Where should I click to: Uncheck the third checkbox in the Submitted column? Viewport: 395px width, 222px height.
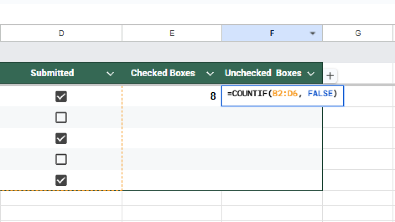point(61,138)
